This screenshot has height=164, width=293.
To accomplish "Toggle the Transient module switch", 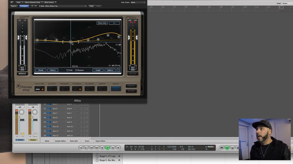I will [64, 88].
